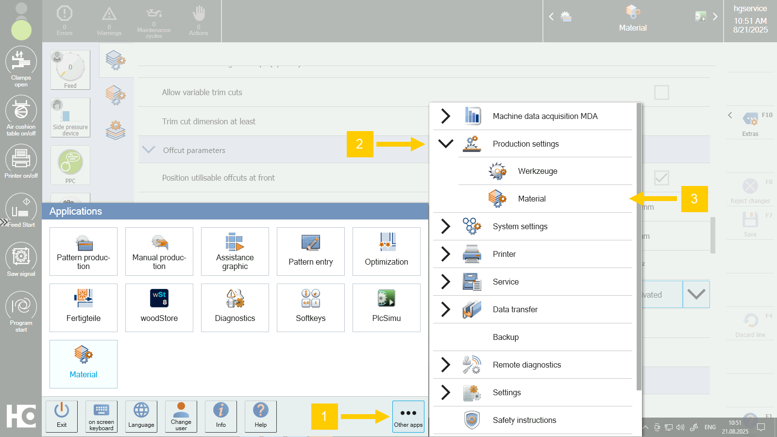
Task: Select Material application tile
Action: click(x=84, y=364)
